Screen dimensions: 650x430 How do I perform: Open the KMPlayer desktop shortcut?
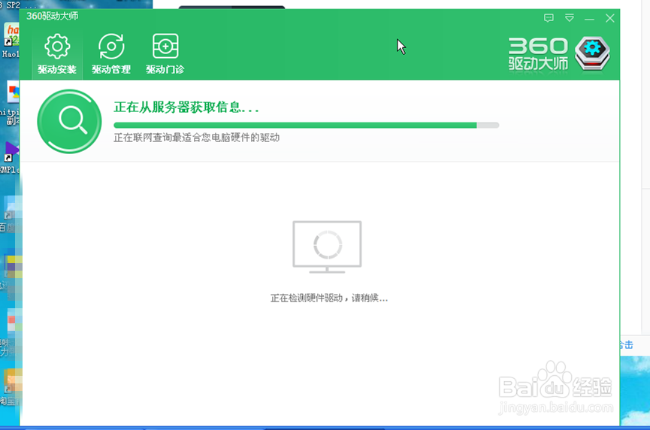click(x=10, y=158)
